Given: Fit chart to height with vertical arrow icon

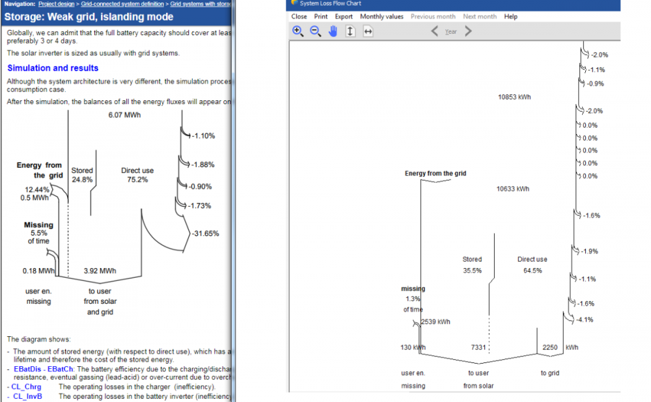Looking at the screenshot, I should (x=350, y=31).
